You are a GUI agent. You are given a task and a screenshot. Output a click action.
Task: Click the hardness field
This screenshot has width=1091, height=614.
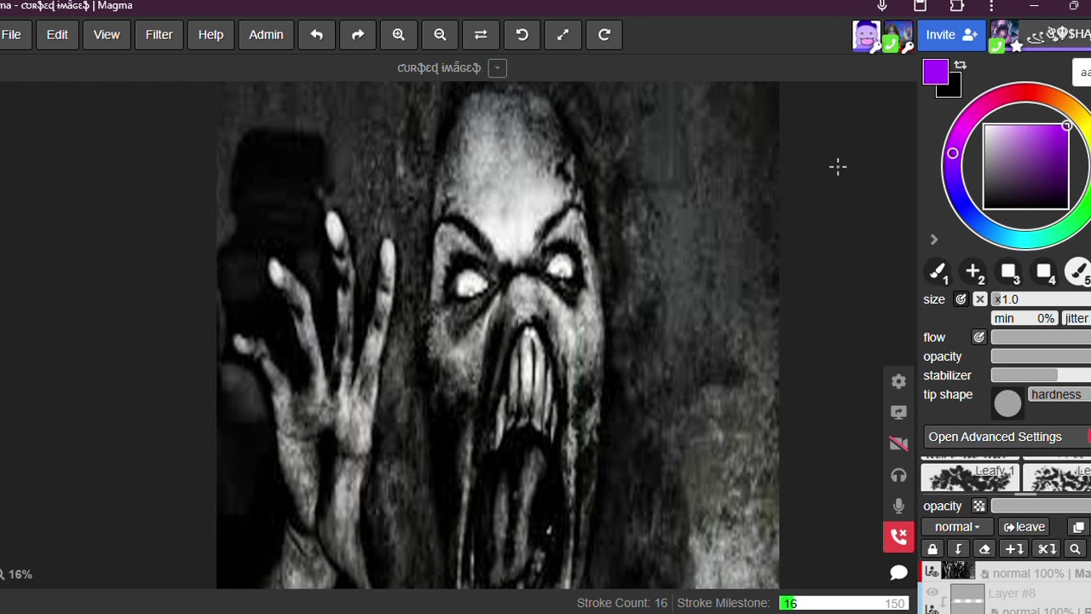1059,395
